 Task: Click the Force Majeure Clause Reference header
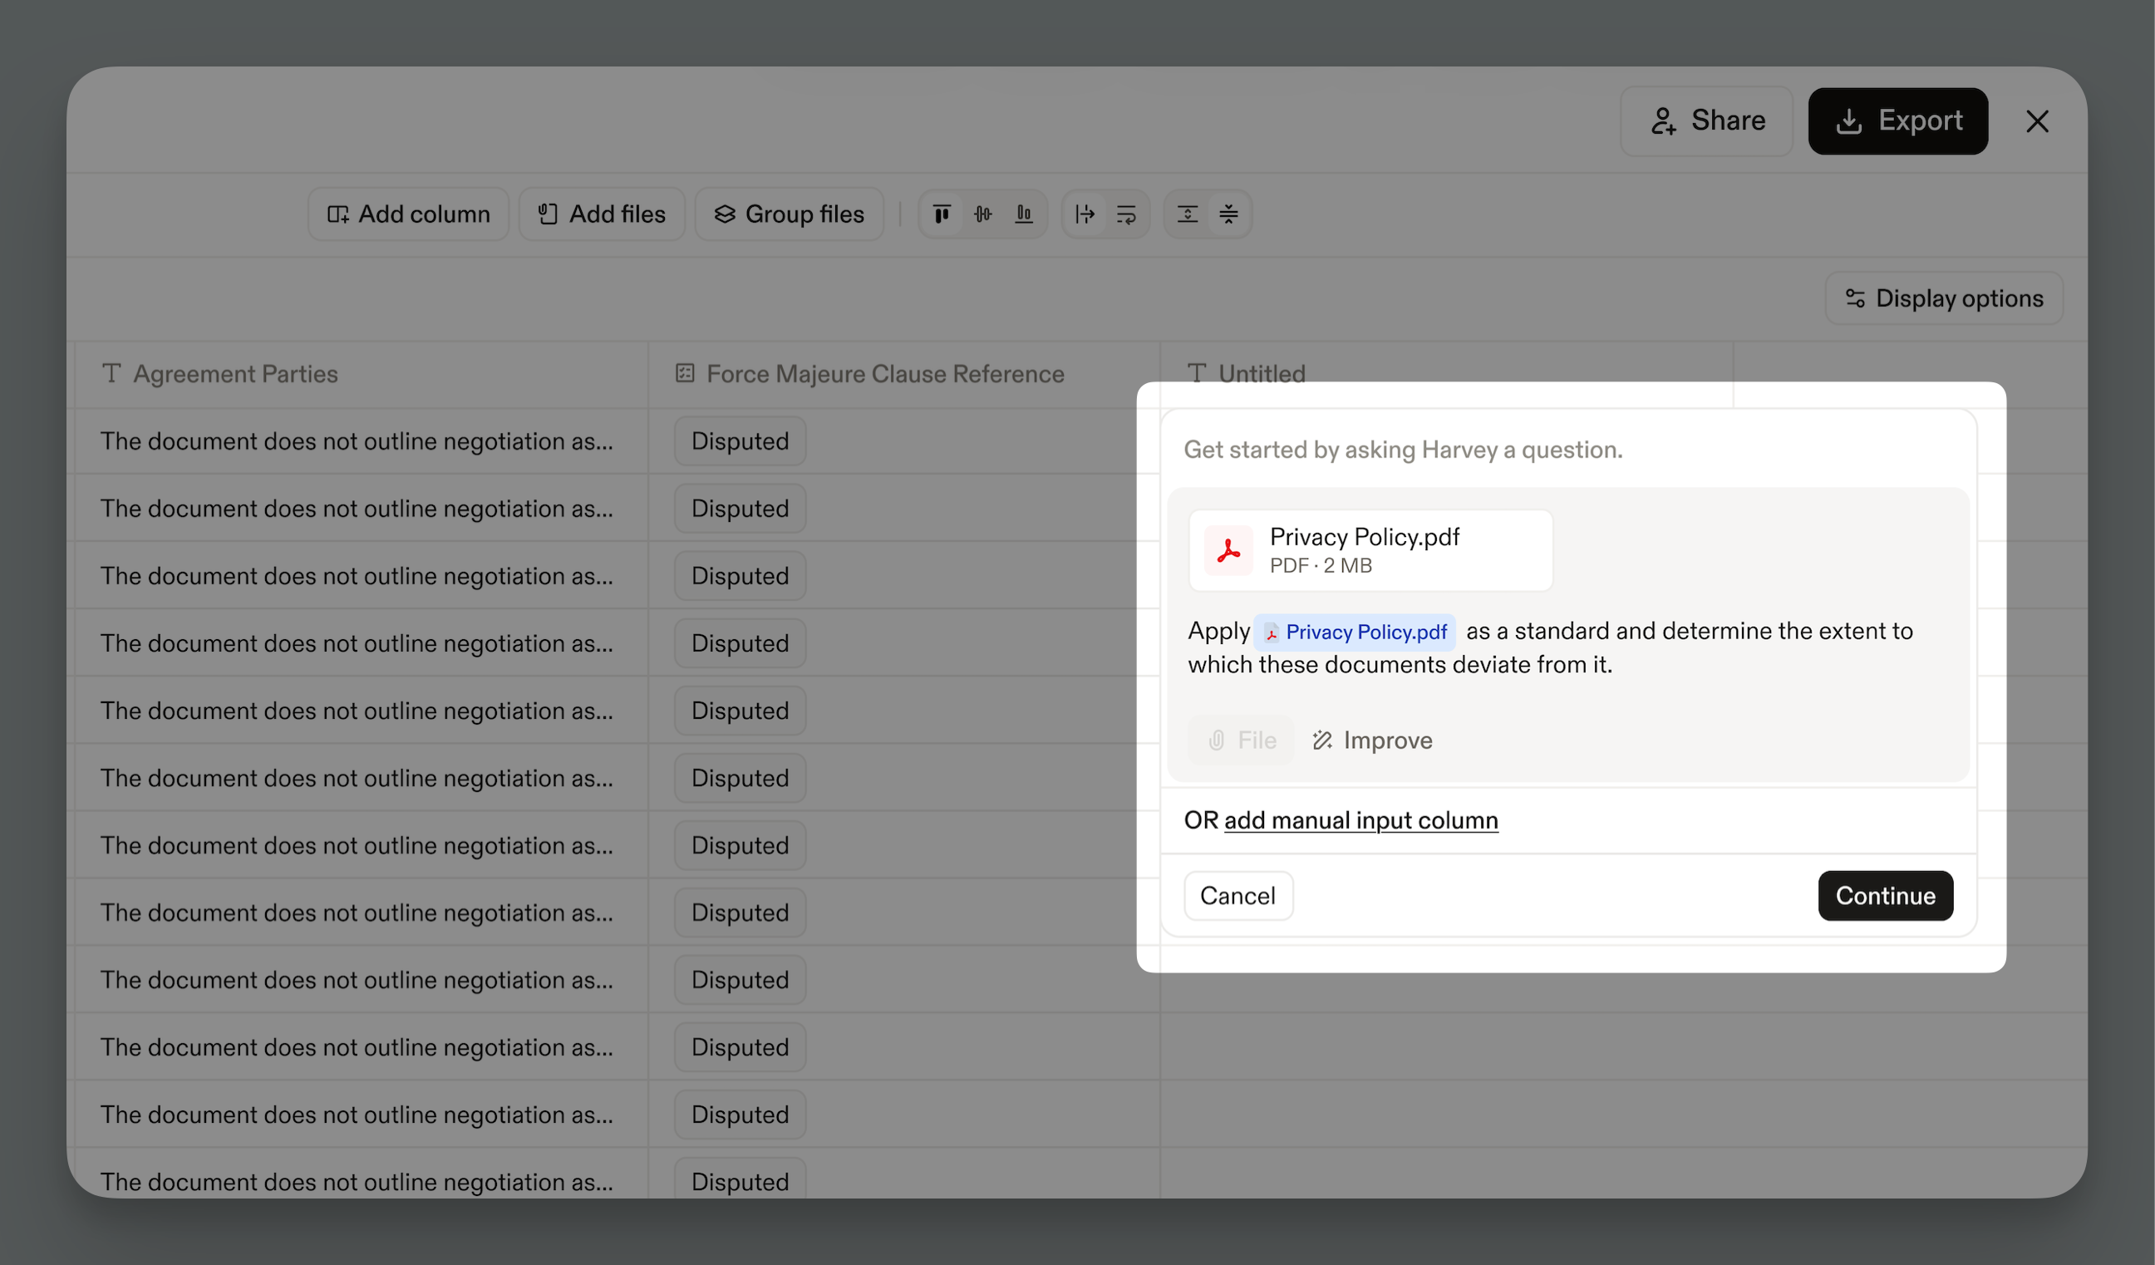coord(904,374)
